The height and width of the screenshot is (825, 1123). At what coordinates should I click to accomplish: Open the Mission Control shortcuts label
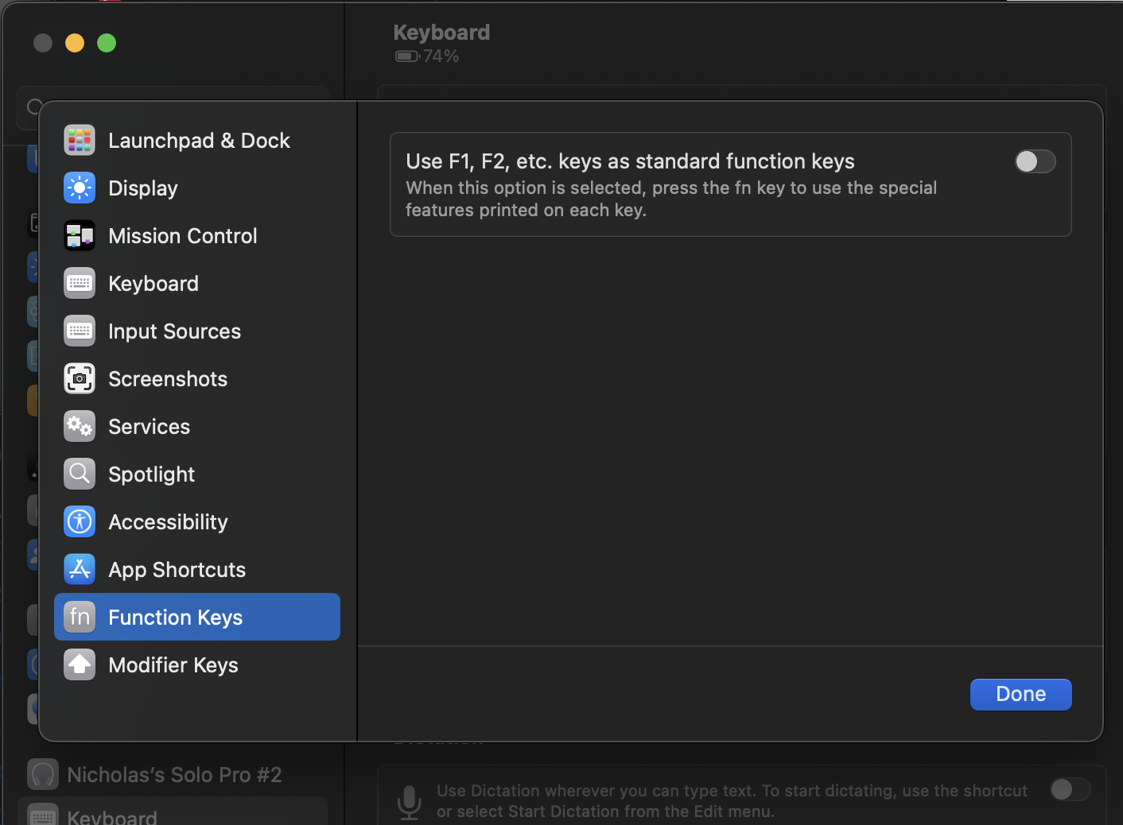click(x=183, y=236)
